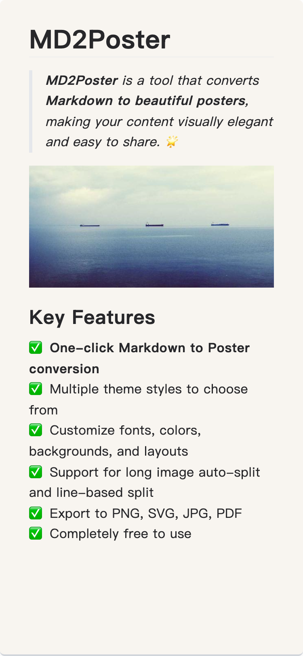
Task: Click the leftmost ship in the photo
Action: [x=90, y=225]
